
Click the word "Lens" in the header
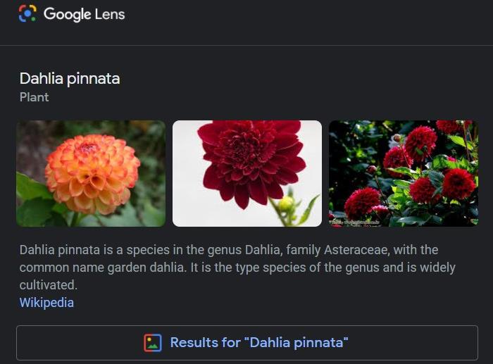click(110, 14)
